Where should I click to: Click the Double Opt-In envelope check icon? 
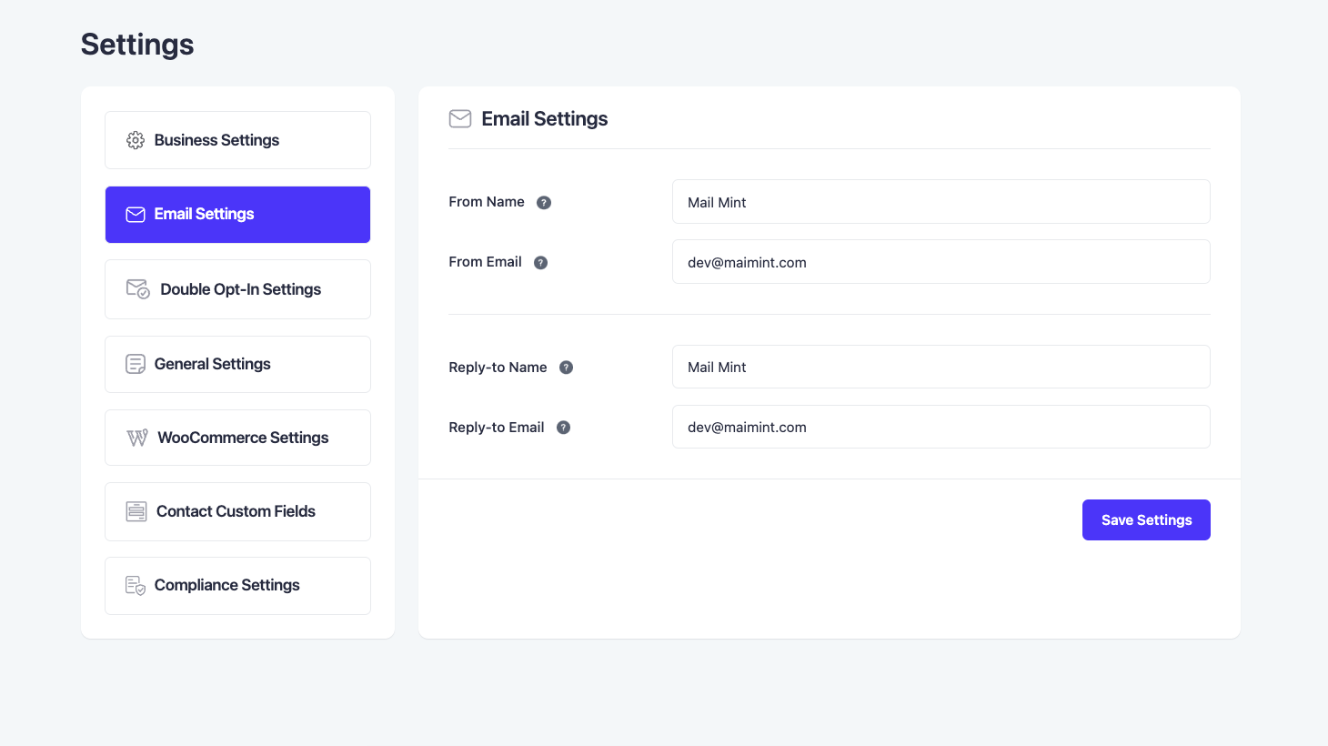click(137, 289)
